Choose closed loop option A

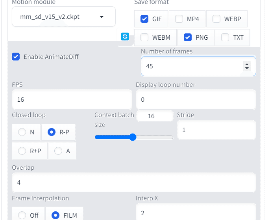click(x=58, y=151)
